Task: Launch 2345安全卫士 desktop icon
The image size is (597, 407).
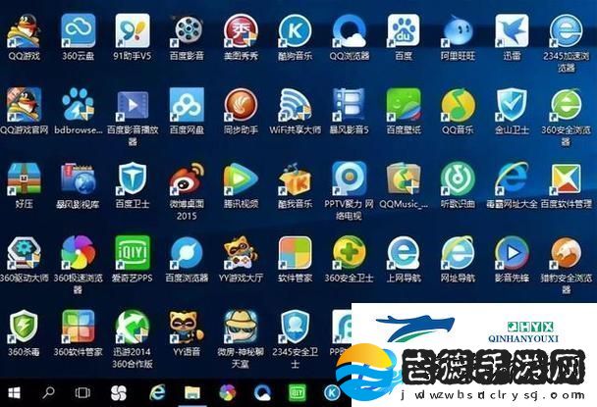Action: click(296, 327)
